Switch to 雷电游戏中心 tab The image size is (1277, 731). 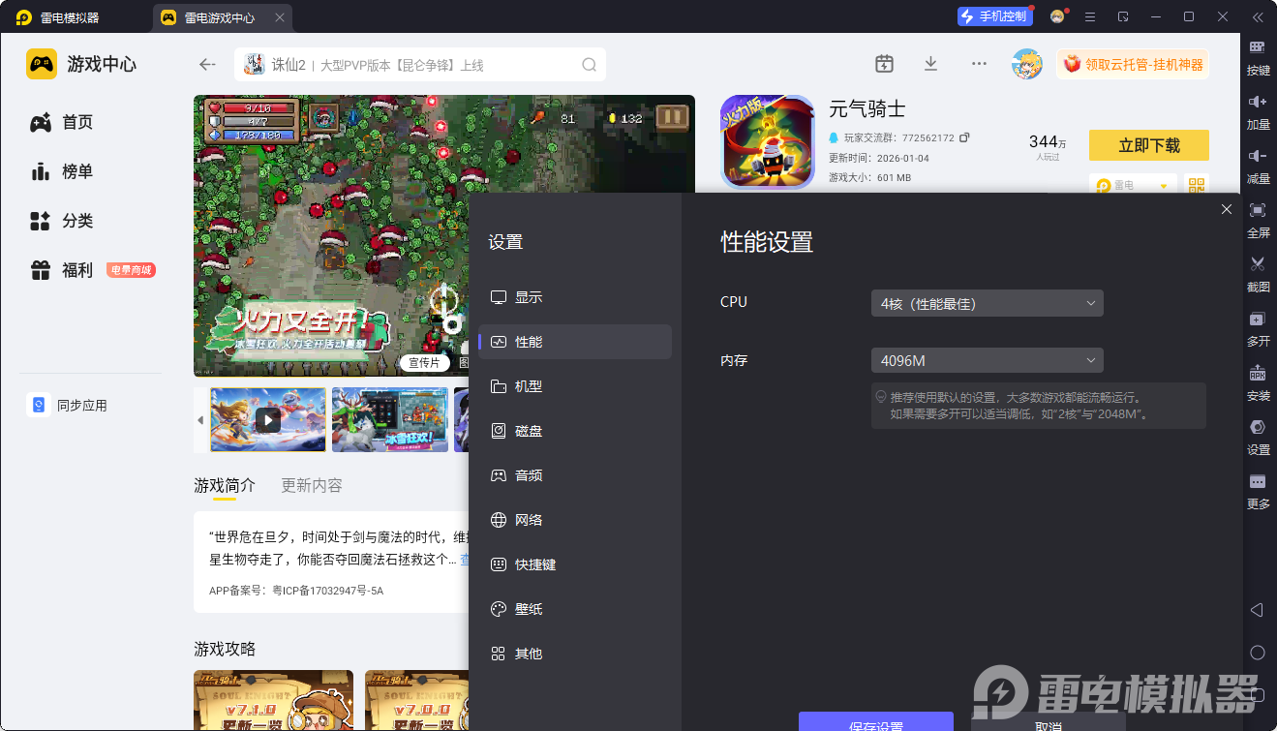coord(223,17)
